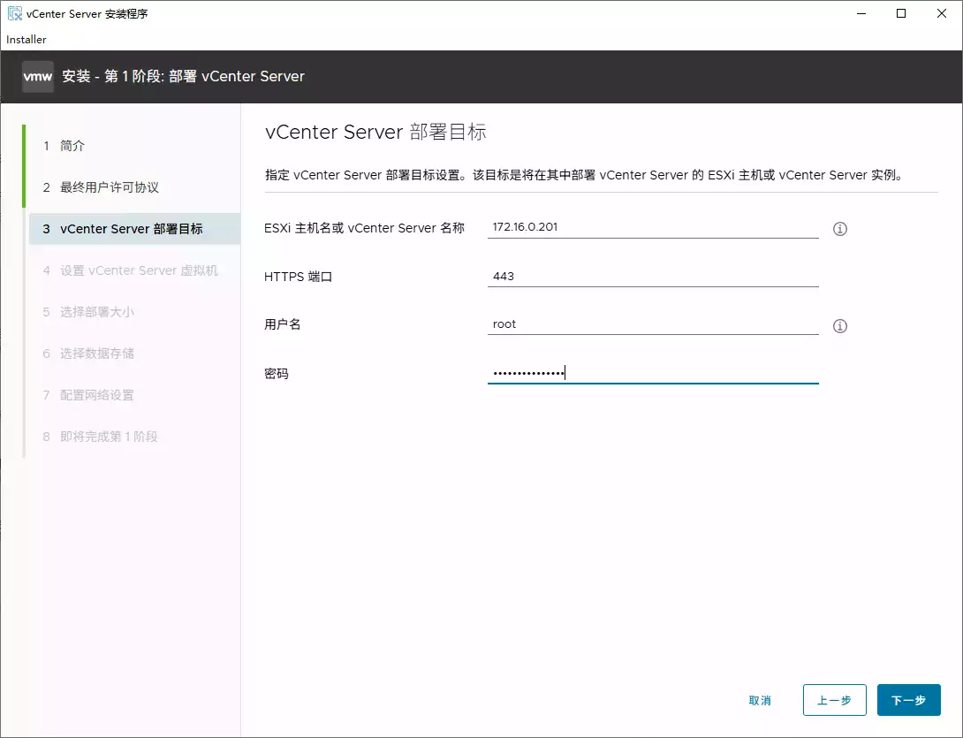Click the '用户名' label
The height and width of the screenshot is (738, 963).
point(283,324)
